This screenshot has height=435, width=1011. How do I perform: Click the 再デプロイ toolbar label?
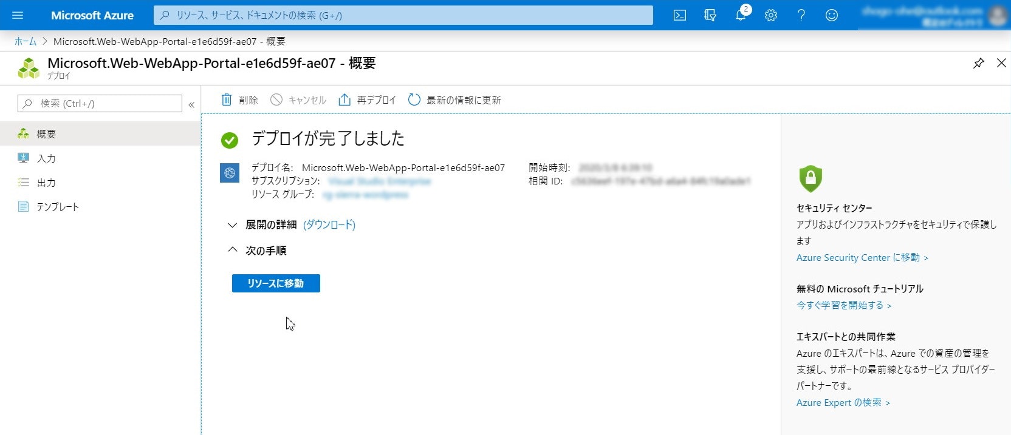377,100
